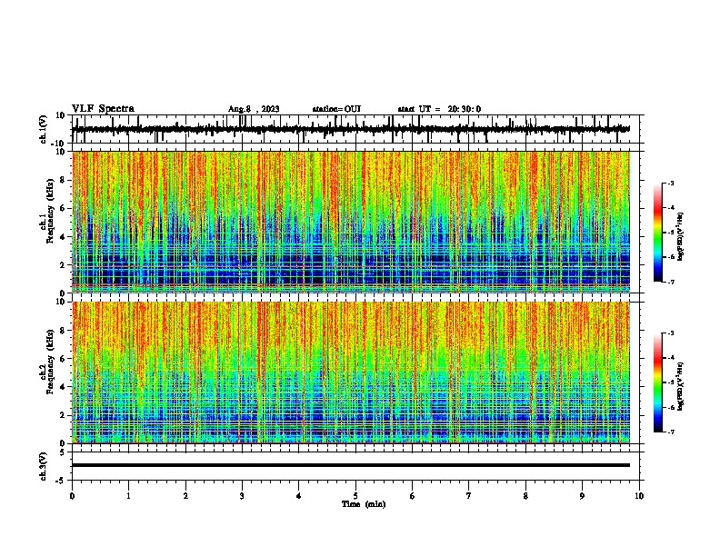
Task: Click the ch.1 spectrogram color scale bar
Action: 657,233
